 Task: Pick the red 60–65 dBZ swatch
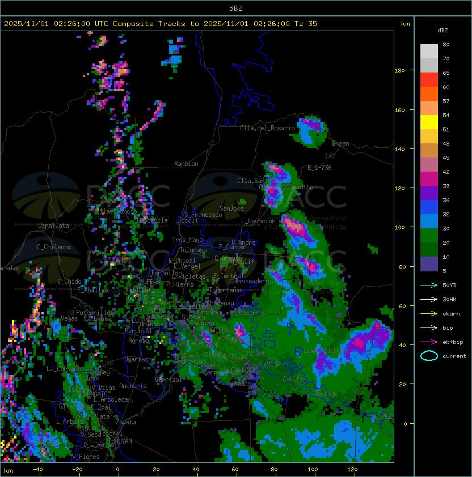429,79
